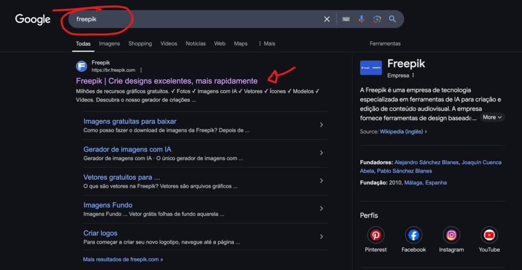This screenshot has height=270, width=522.
Task: Click the br.freepik.com URL text
Action: pyautogui.click(x=114, y=70)
